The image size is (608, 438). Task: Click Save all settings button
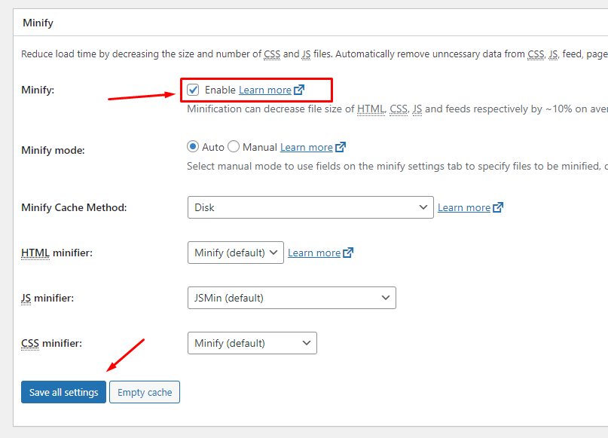click(63, 392)
